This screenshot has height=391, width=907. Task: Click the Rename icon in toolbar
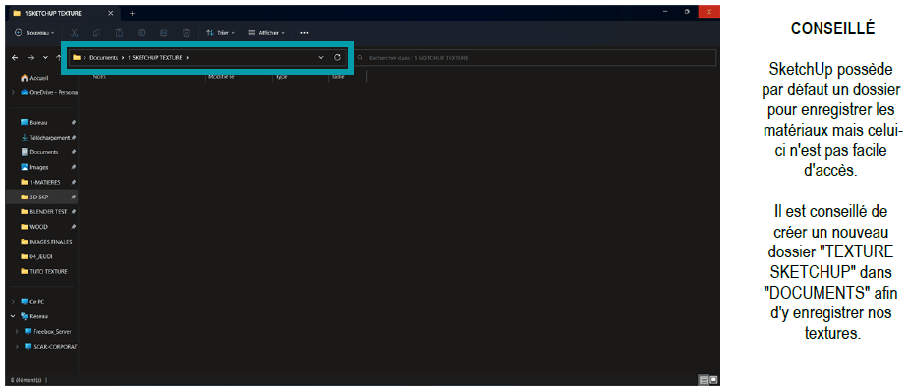pos(142,33)
